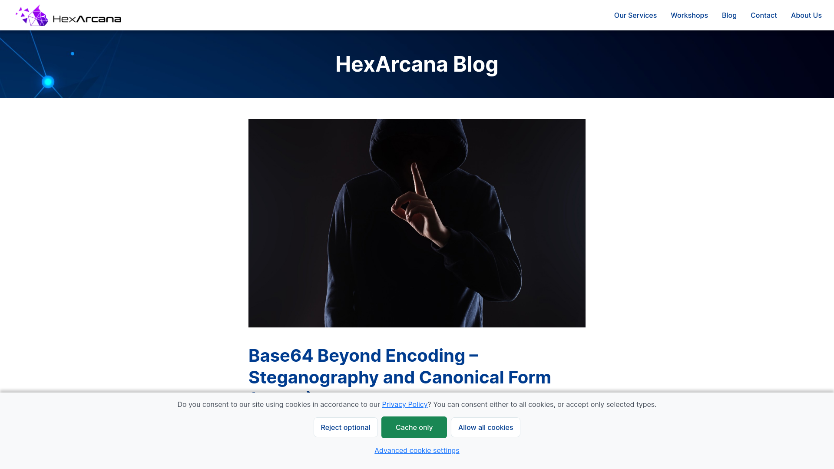This screenshot has width=834, height=469.
Task: Open the About Us dropdown menu
Action: coord(806,15)
